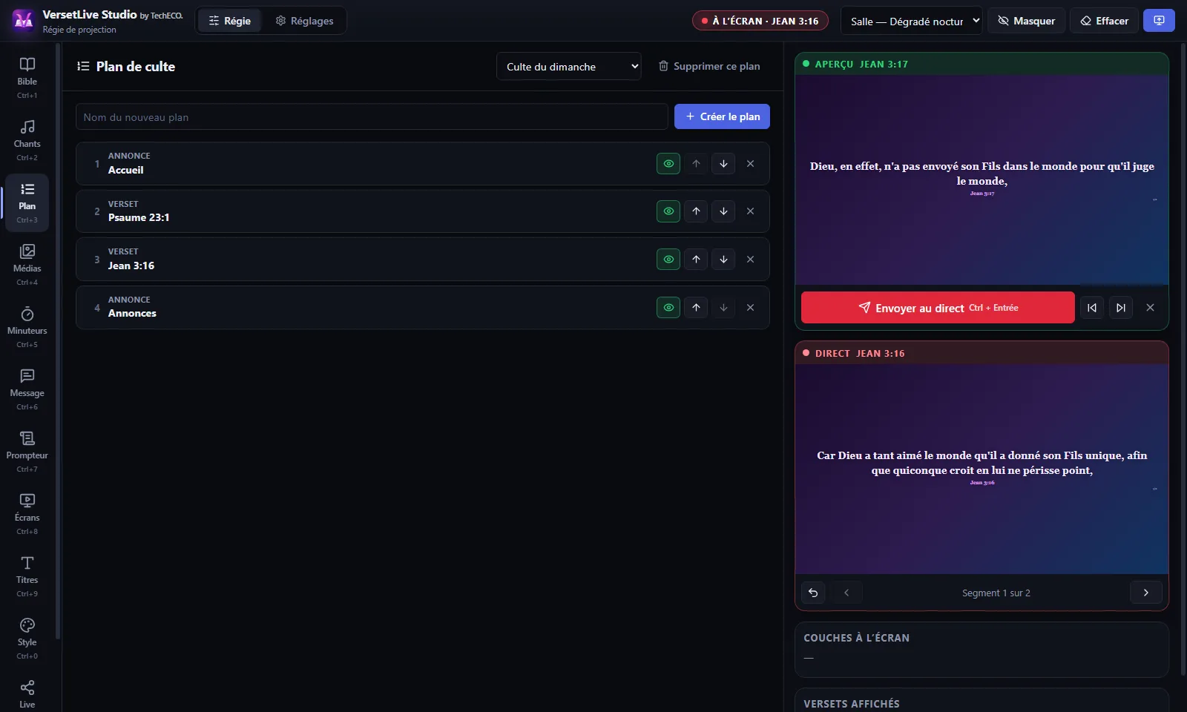Move Accueil item down
The height and width of the screenshot is (712, 1187).
pos(723,164)
